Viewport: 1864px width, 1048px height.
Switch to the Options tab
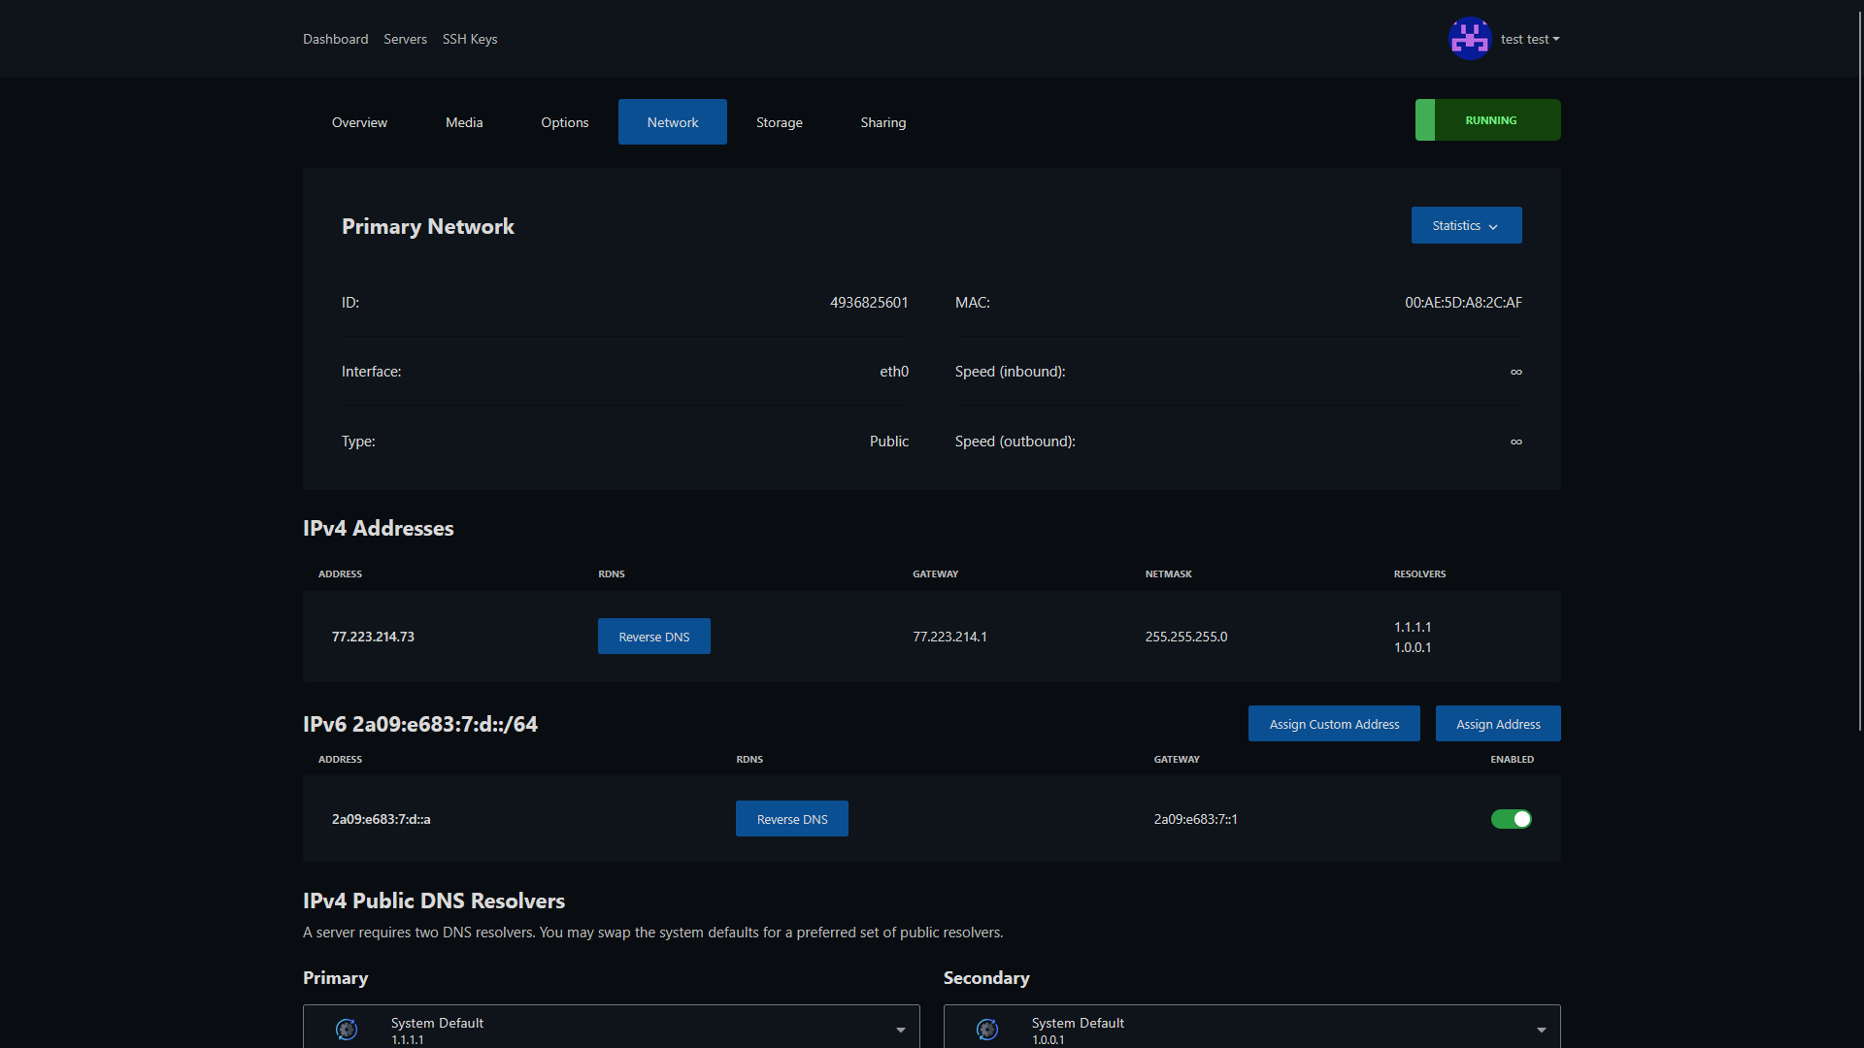[x=565, y=122]
